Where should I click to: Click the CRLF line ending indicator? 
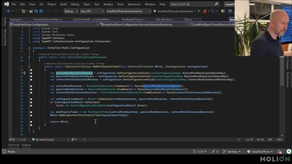[279, 139]
